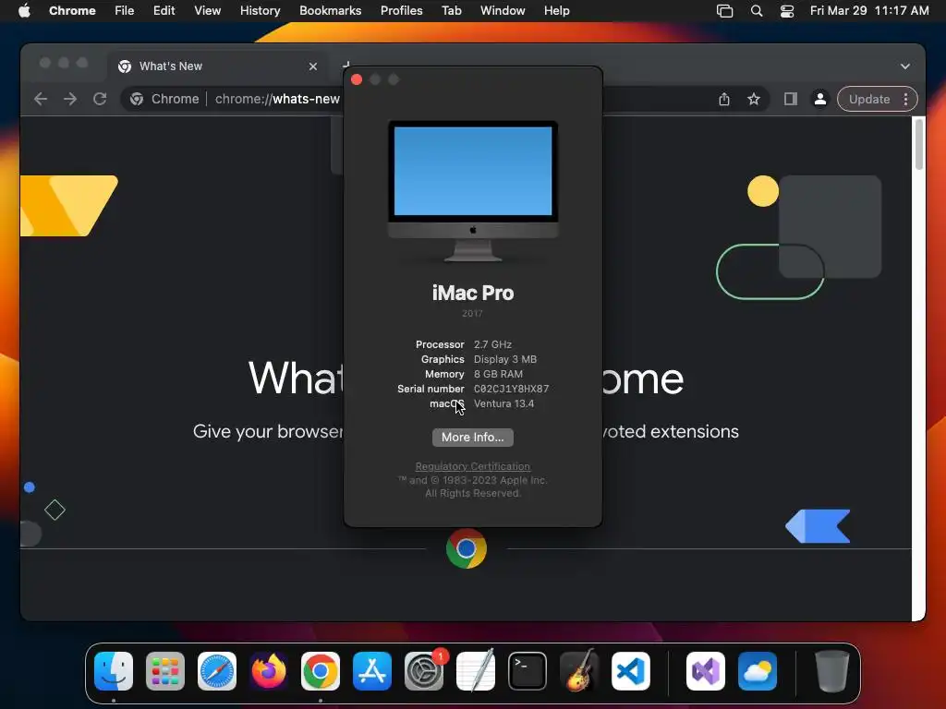Click the 8 GB RAM value
This screenshot has height=709, width=946.
498,375
